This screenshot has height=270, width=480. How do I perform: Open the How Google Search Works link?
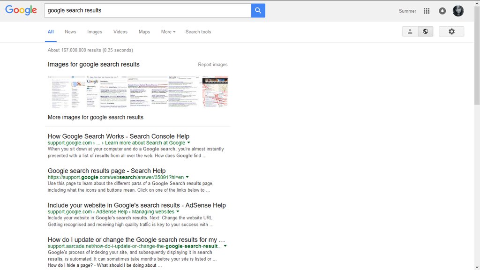118,136
